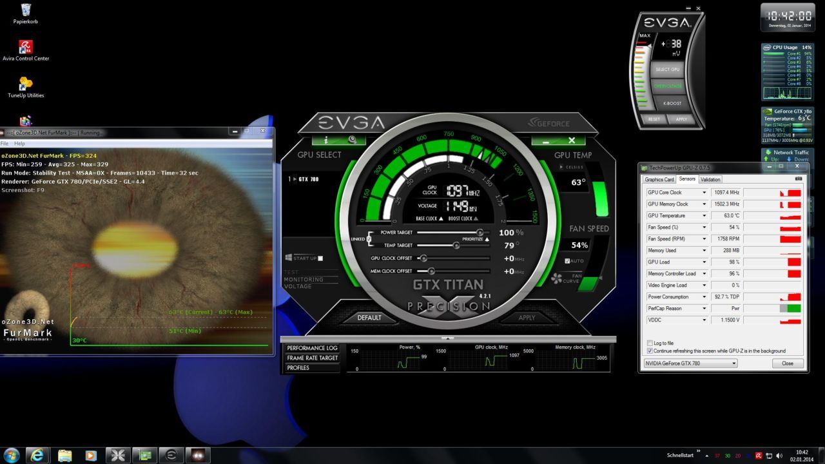Click the digital clock desktop gadget
The height and width of the screenshot is (464, 825).
786,17
